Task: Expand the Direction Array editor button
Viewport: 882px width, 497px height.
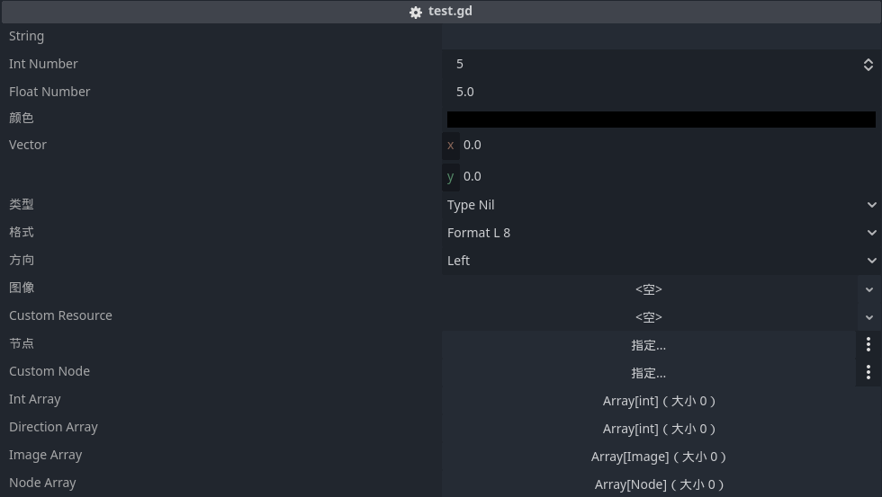Action: click(661, 429)
